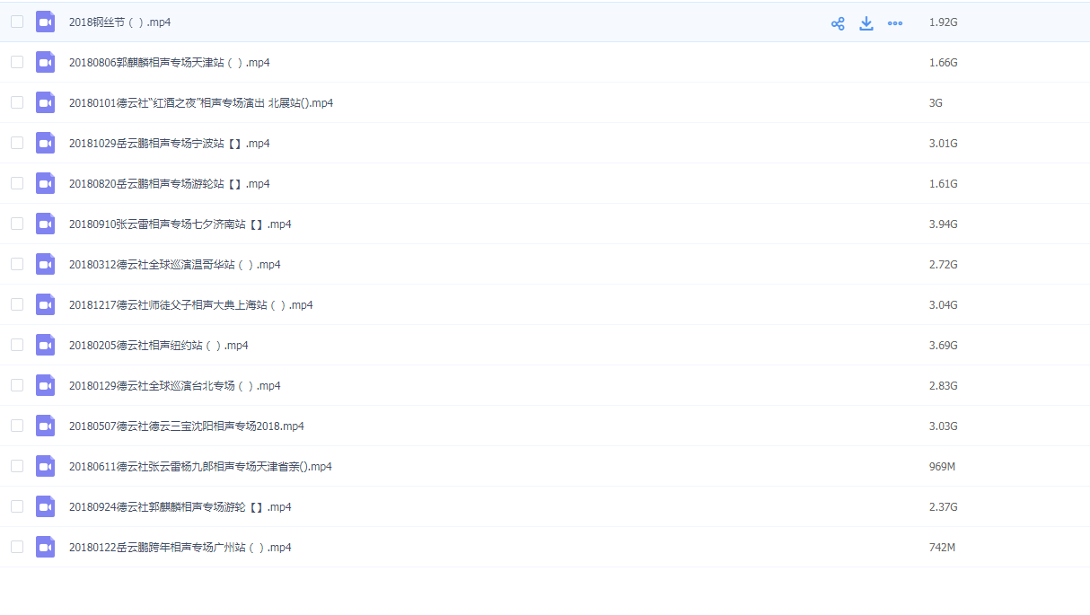Screen dimensions: 1090x615
Task: Click video icon of 20180205纽约站 file
Action: (46, 345)
